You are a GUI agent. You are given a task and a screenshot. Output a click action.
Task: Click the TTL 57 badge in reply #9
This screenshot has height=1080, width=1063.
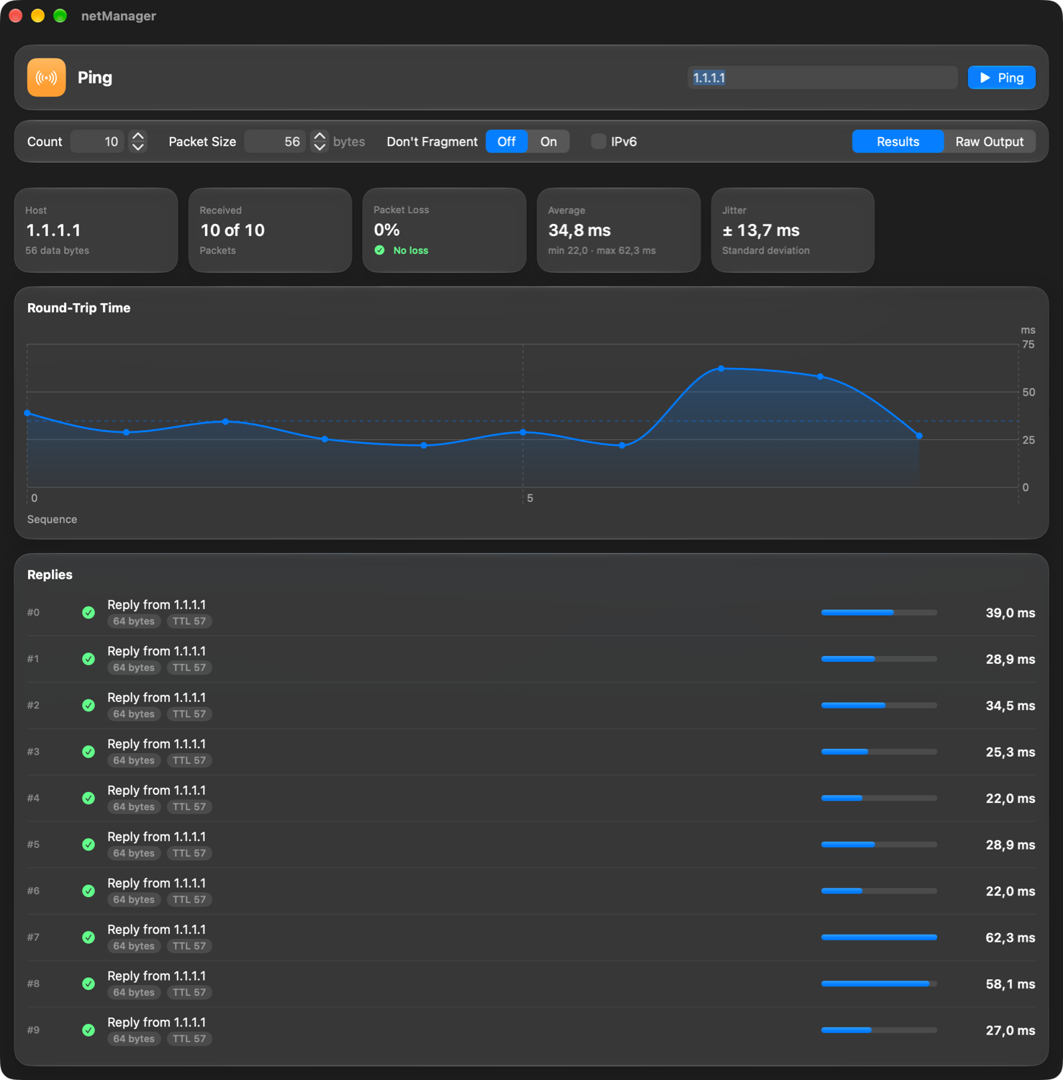tap(189, 1039)
